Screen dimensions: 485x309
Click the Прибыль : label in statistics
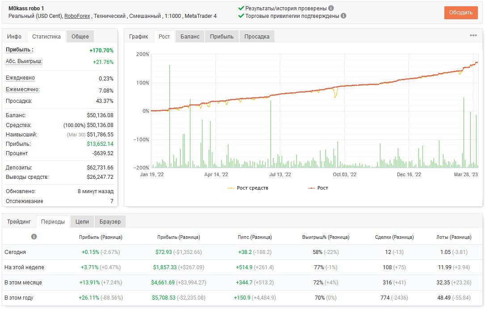coord(20,50)
